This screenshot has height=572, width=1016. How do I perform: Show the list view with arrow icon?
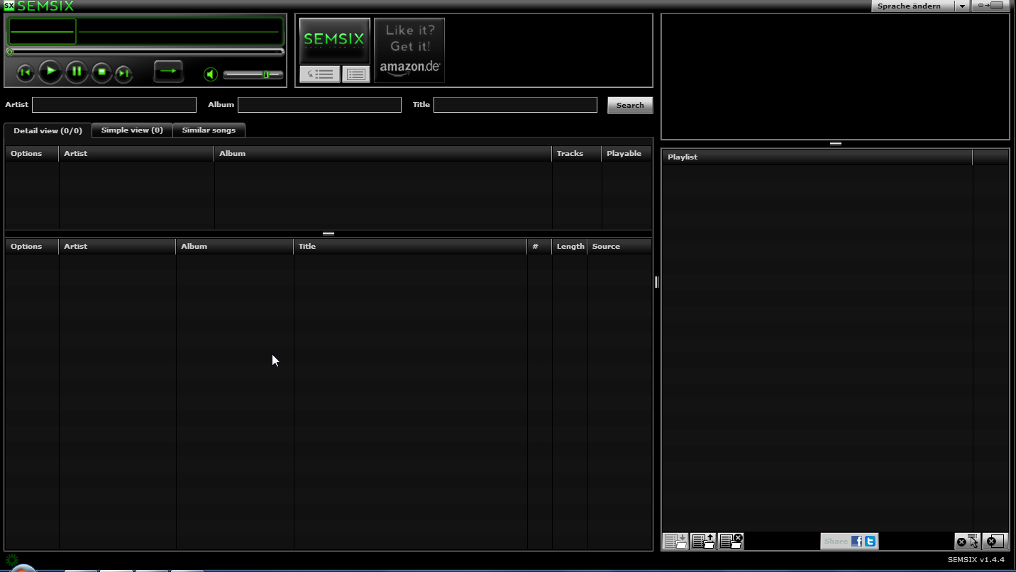320,74
